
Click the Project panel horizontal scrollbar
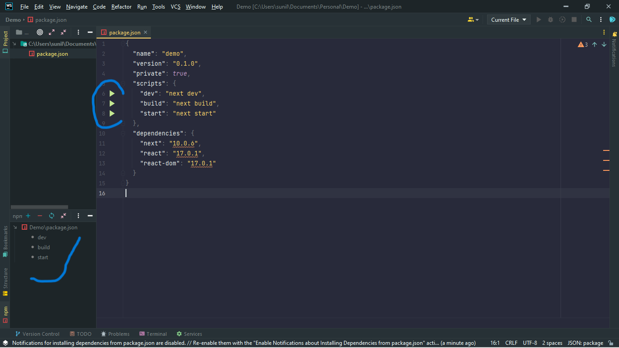coord(39,207)
